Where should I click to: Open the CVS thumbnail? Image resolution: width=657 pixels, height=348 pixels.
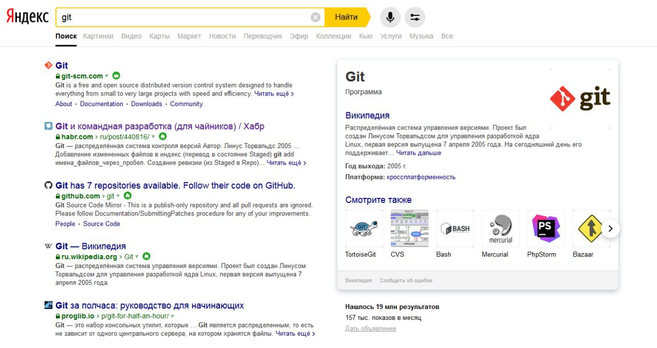pos(409,229)
